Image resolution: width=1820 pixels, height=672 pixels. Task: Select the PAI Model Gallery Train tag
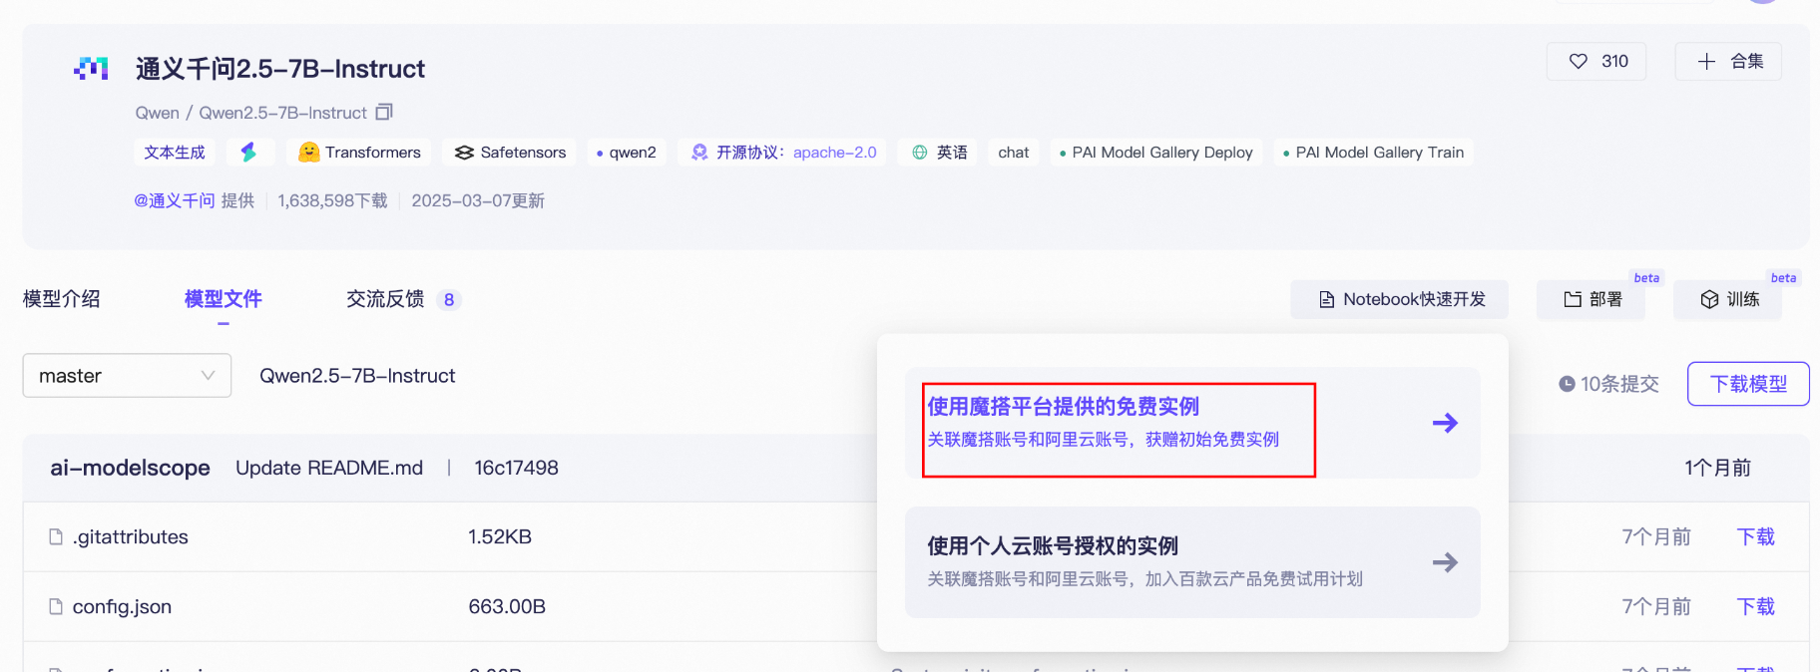click(x=1374, y=153)
